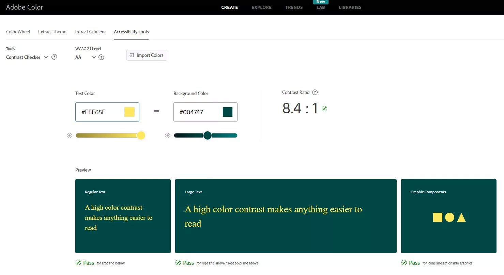Swap text and background colors arrow icon
The image size is (504, 275).
[x=156, y=111]
